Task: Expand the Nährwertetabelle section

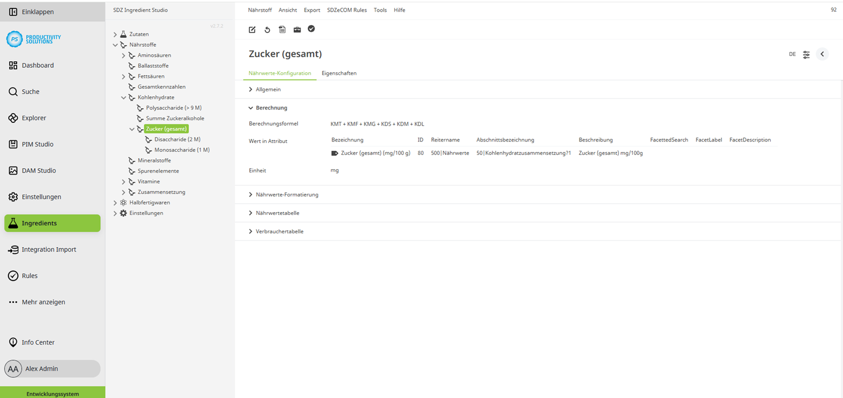Action: coord(277,213)
